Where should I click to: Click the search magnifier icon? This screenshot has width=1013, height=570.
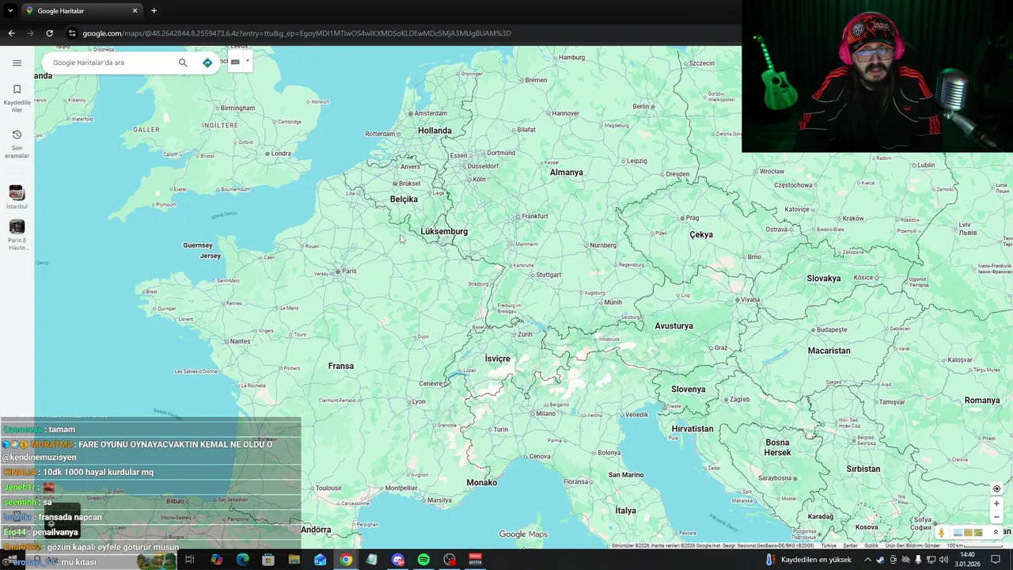click(183, 63)
